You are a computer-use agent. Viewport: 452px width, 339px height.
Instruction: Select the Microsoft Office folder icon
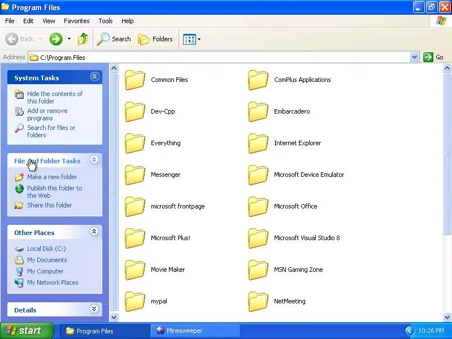click(x=258, y=207)
